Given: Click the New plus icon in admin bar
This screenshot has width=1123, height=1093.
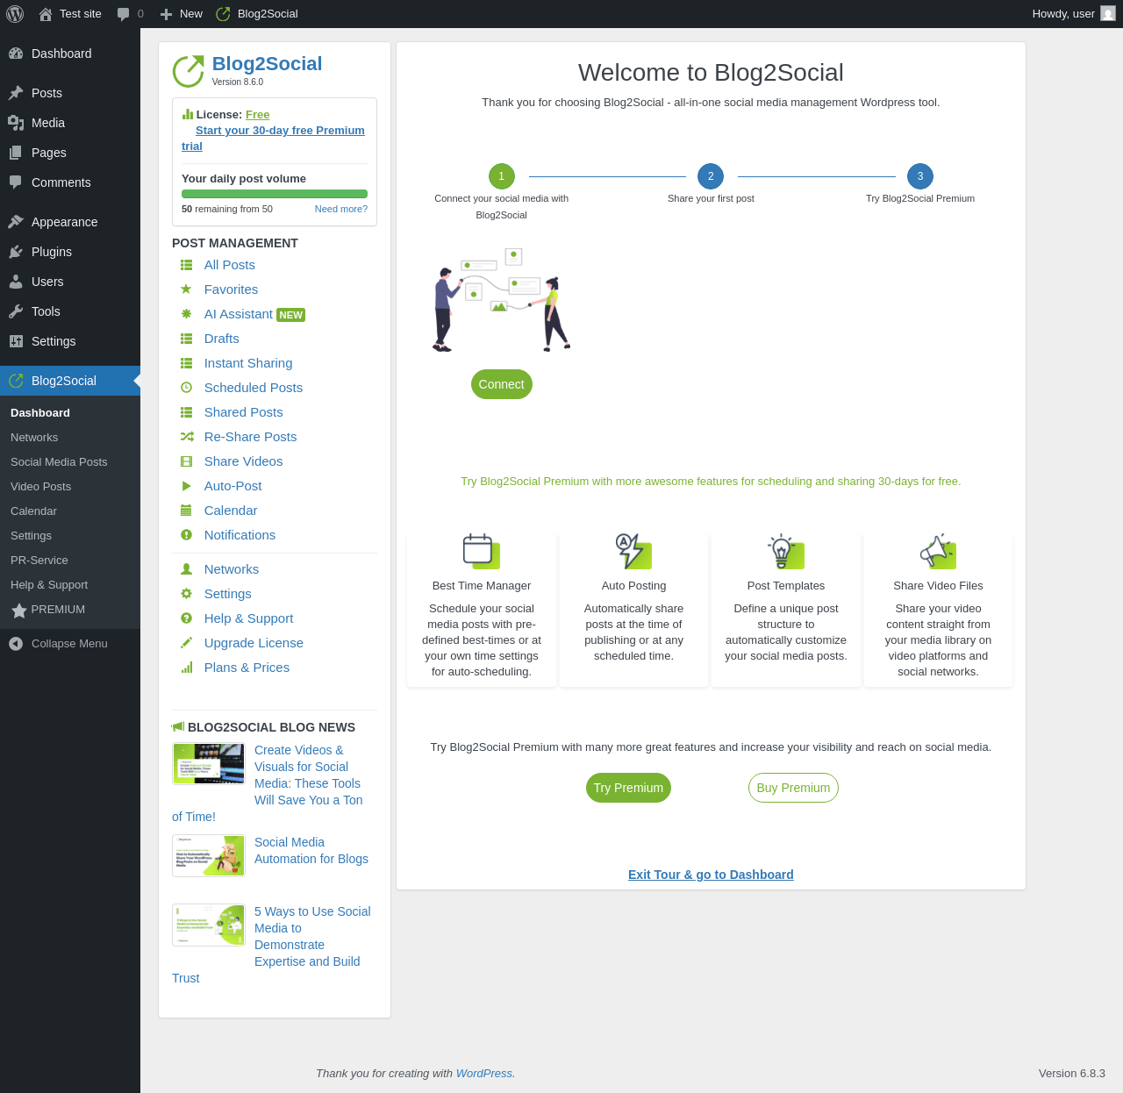Looking at the screenshot, I should tap(166, 14).
